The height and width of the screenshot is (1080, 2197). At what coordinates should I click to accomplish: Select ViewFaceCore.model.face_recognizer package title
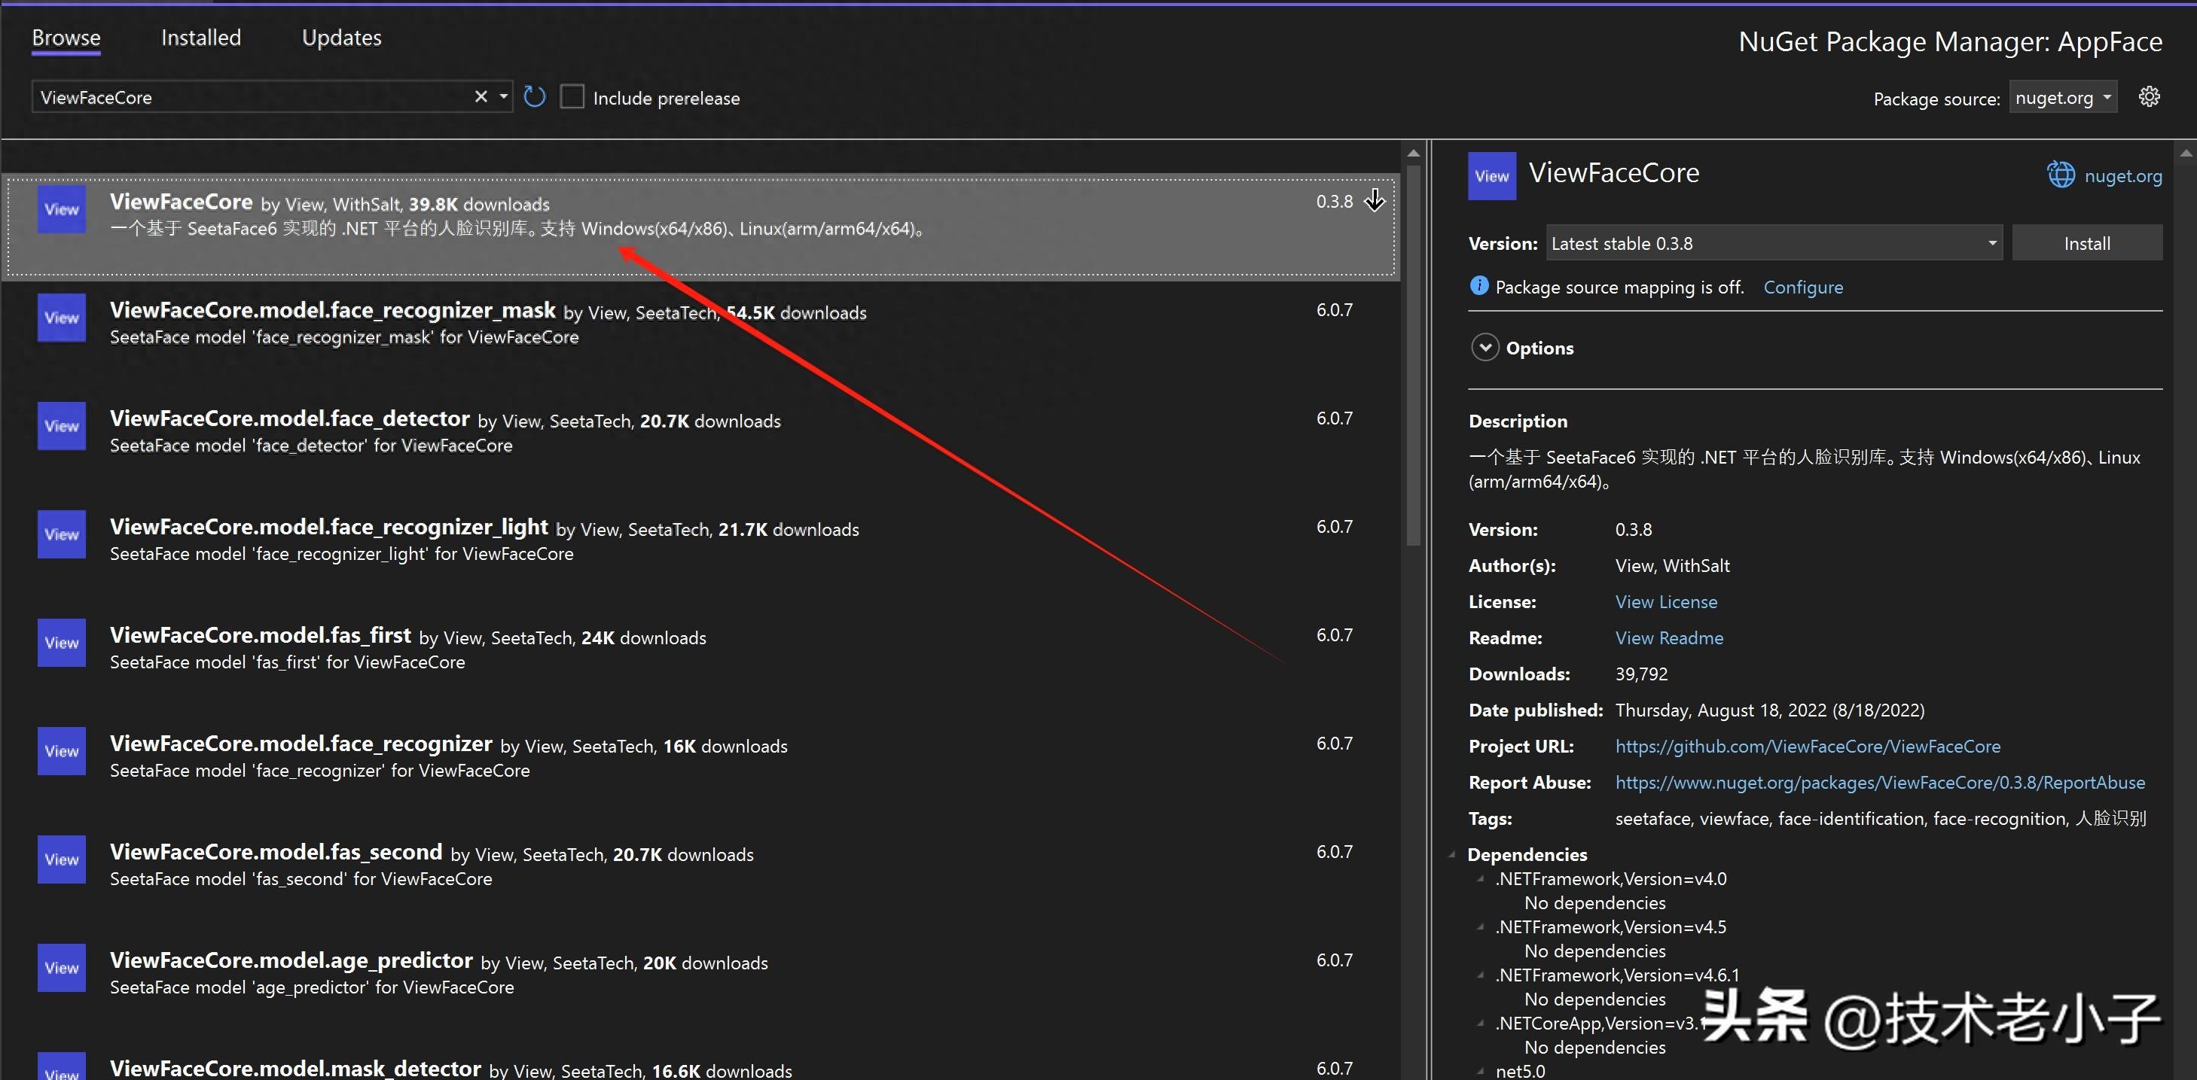click(x=301, y=744)
